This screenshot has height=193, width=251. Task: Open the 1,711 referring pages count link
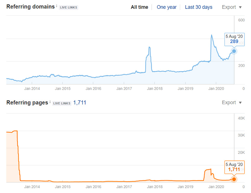pyautogui.click(x=79, y=102)
